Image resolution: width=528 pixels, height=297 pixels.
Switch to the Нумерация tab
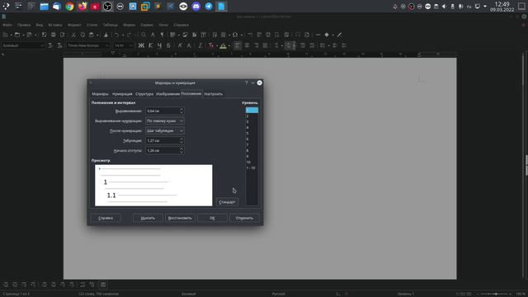[122, 94]
